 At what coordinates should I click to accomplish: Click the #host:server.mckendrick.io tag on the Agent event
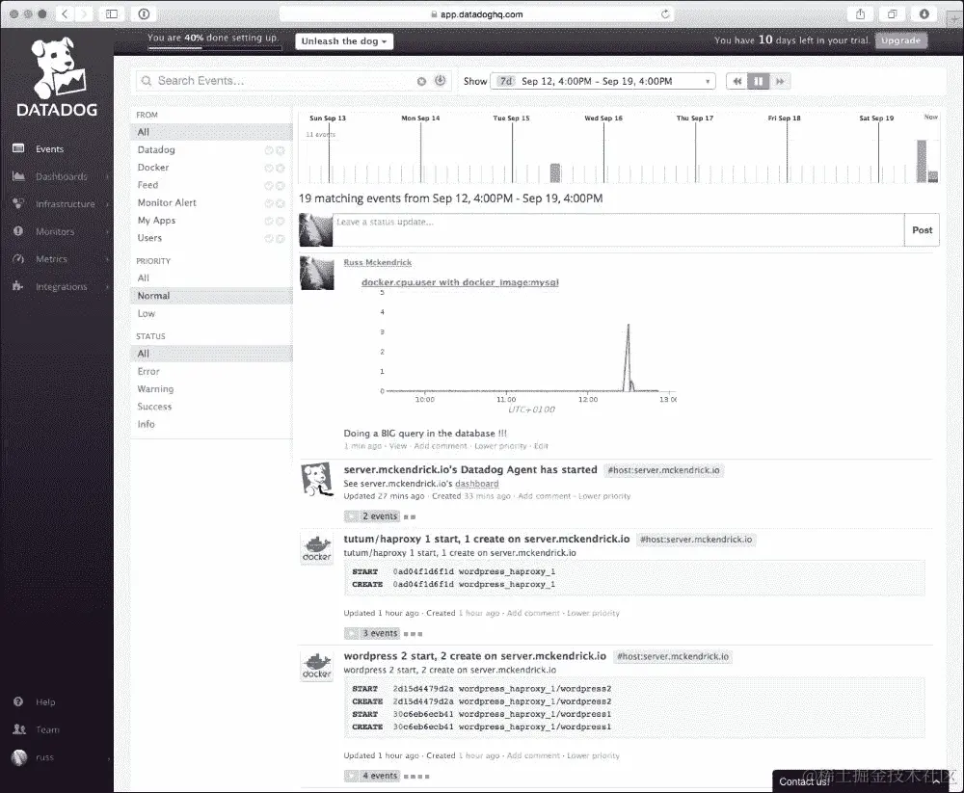point(663,470)
